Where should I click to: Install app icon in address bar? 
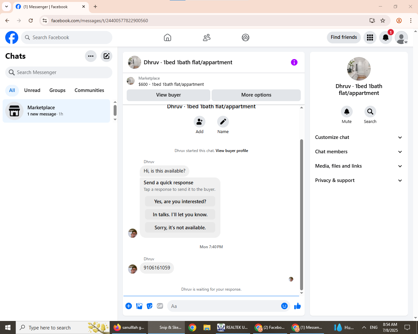372,21
